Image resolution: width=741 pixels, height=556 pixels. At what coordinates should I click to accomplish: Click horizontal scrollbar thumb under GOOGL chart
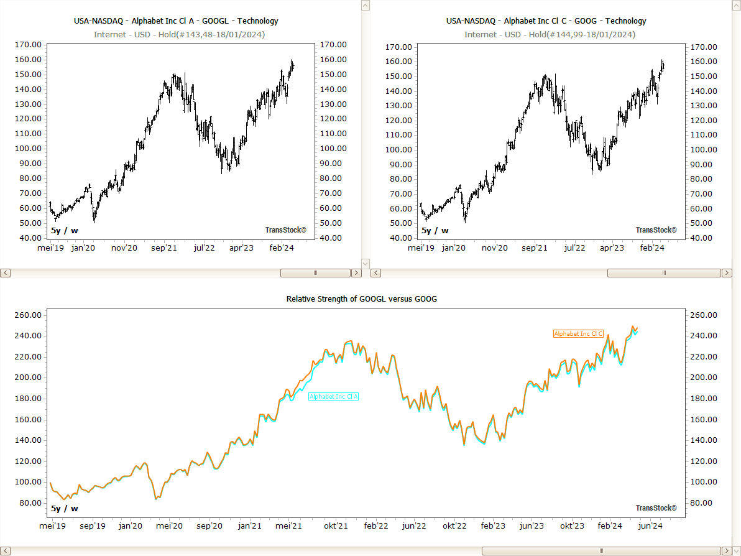pyautogui.click(x=315, y=273)
